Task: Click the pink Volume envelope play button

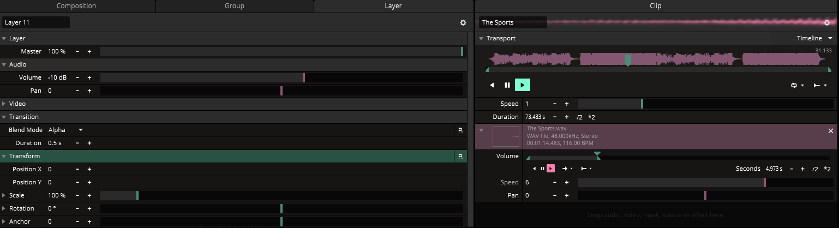Action: pyautogui.click(x=551, y=169)
